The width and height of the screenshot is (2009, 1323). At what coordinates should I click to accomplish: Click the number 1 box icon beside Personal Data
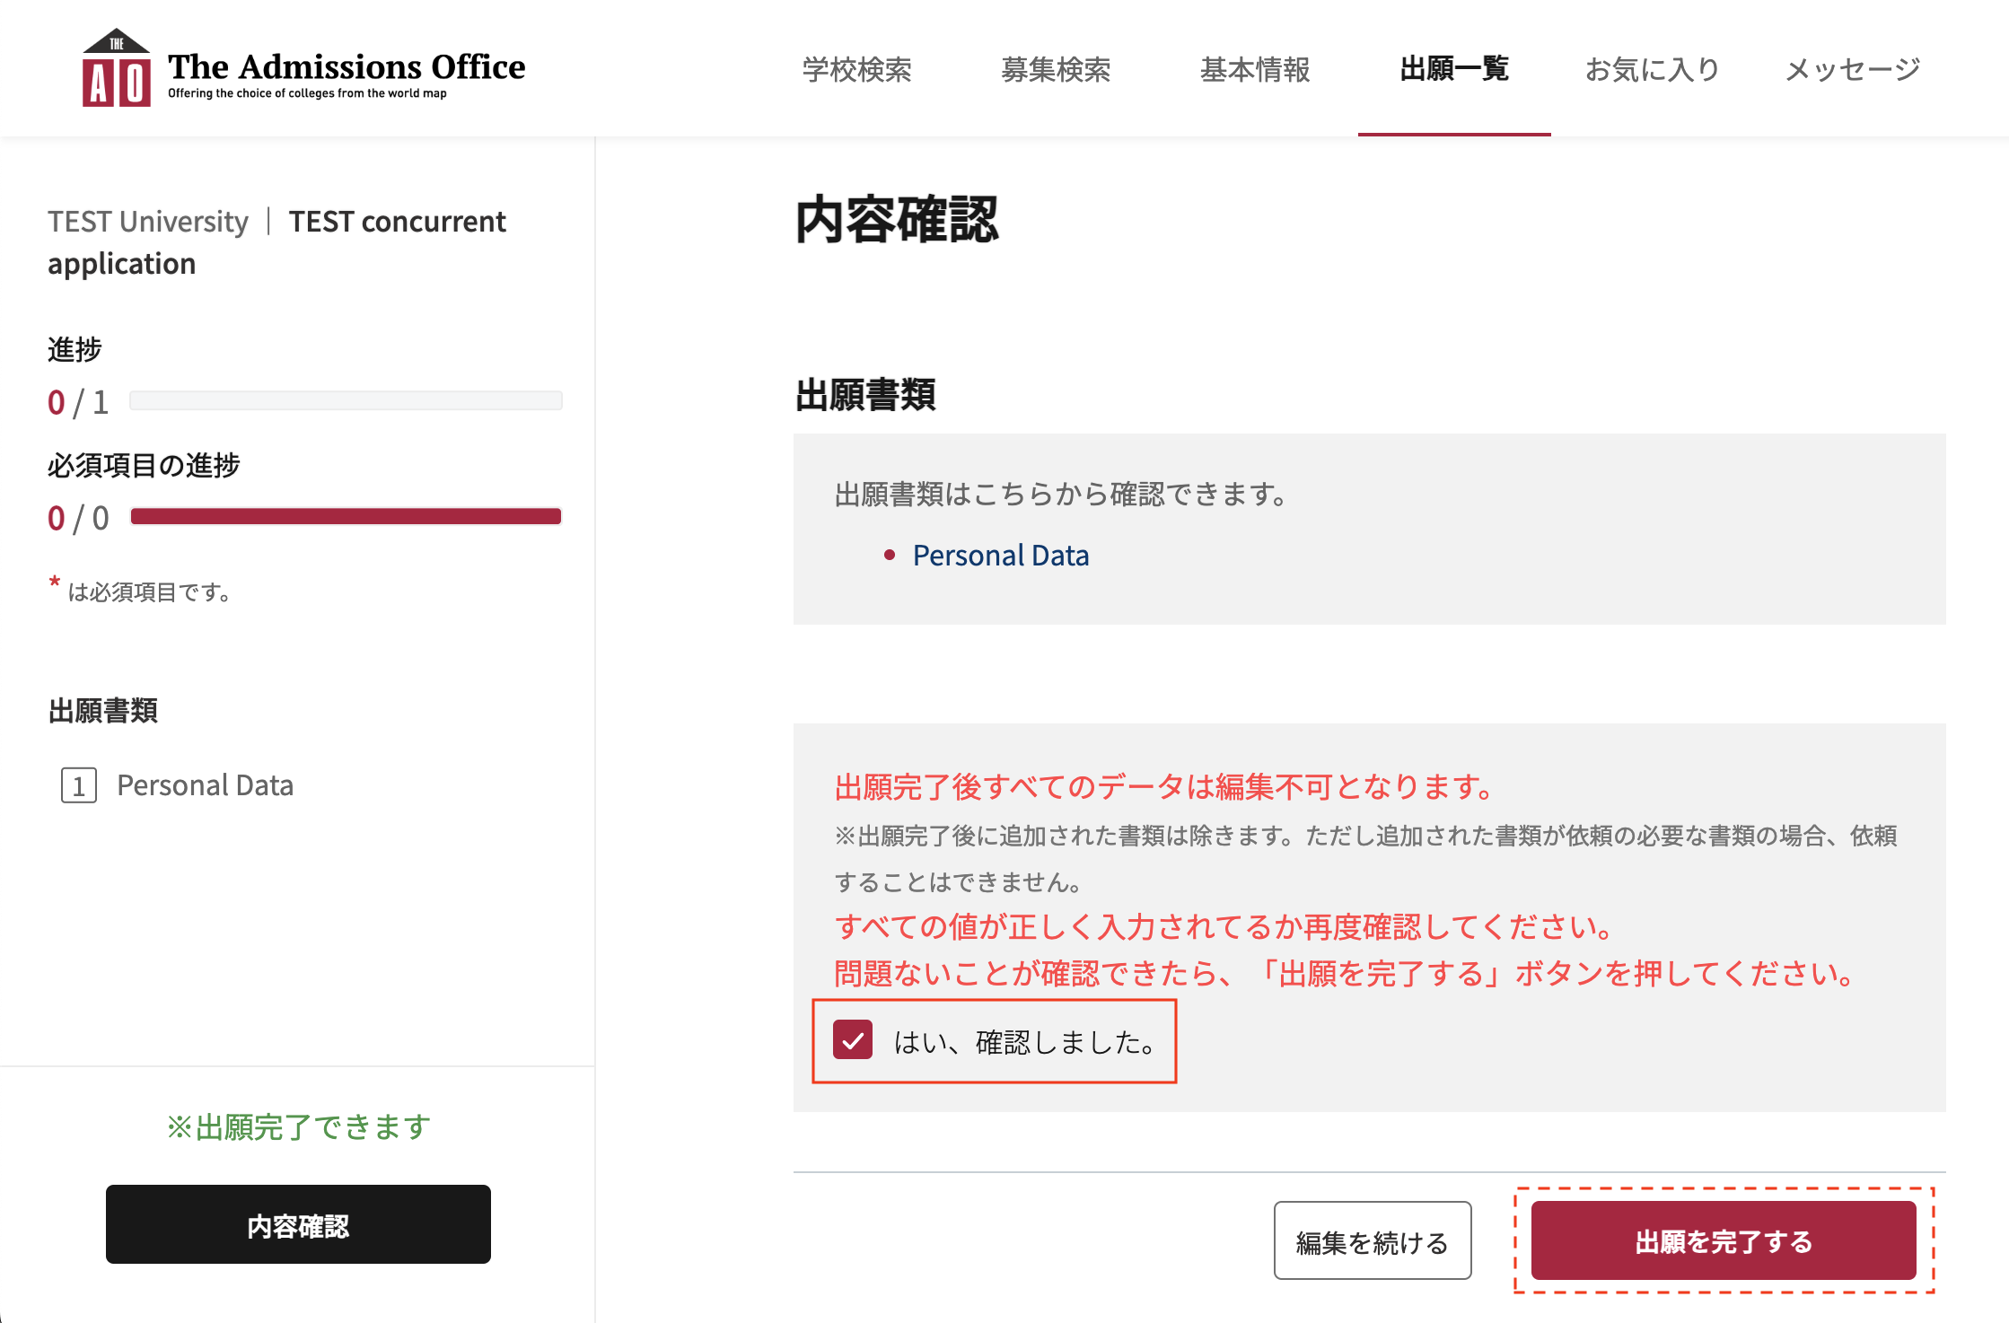(79, 786)
